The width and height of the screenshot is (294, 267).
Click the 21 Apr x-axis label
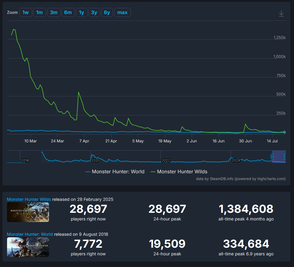tap(111, 141)
